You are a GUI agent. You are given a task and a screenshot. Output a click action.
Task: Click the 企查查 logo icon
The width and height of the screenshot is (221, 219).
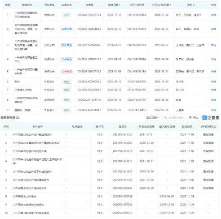(204, 118)
